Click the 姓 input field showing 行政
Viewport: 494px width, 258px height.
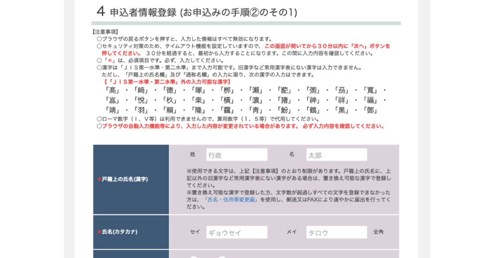(x=236, y=155)
